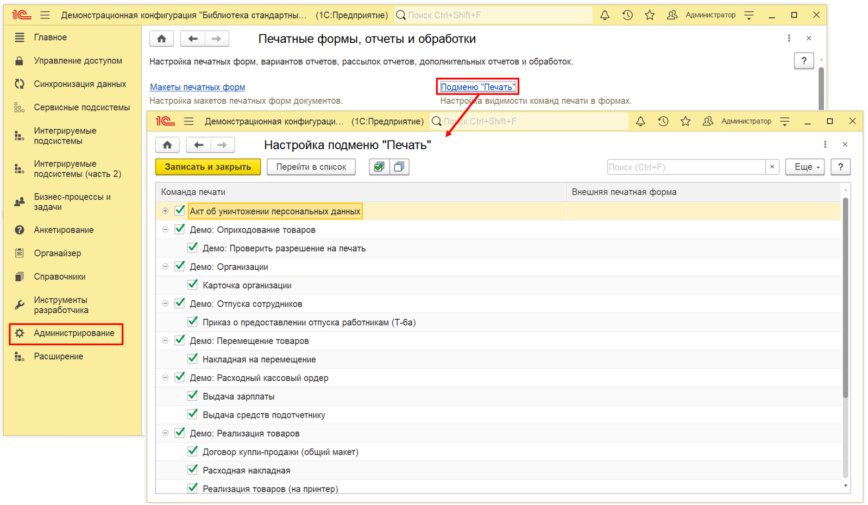Click uncheck all boxes toolbar icon
The height and width of the screenshot is (505, 868).
(x=399, y=167)
